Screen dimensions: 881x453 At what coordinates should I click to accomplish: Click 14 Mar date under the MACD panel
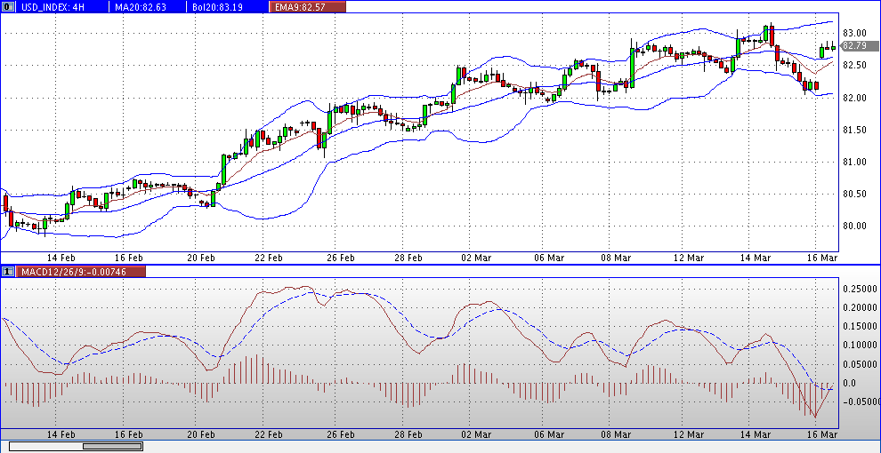pyautogui.click(x=756, y=434)
